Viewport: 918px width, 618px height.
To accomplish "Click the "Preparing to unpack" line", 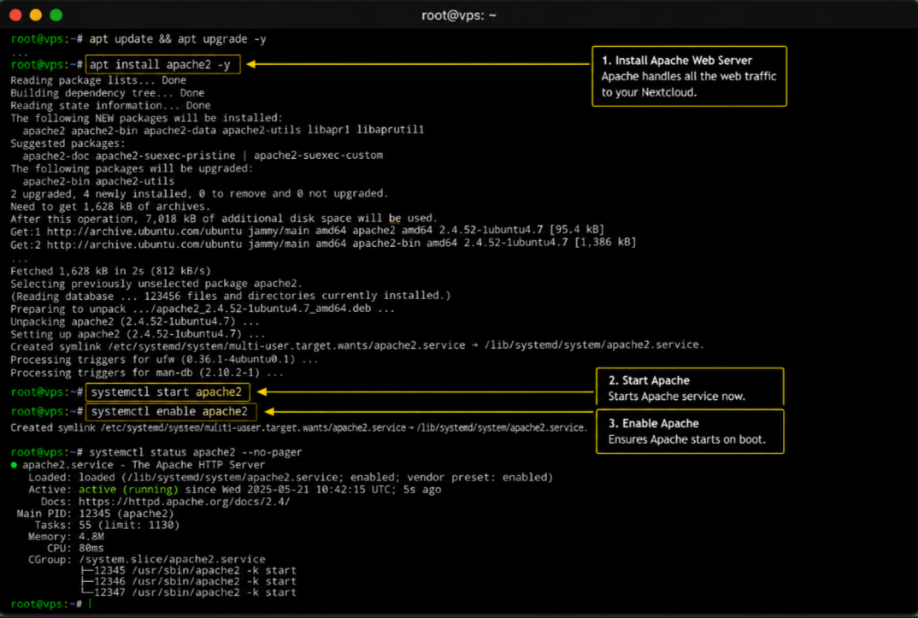I will (203, 309).
